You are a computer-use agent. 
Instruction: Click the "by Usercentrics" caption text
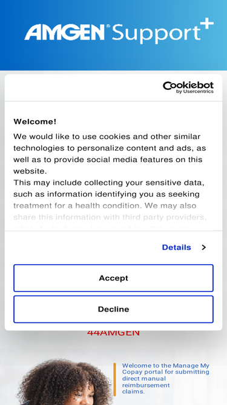[195, 92]
